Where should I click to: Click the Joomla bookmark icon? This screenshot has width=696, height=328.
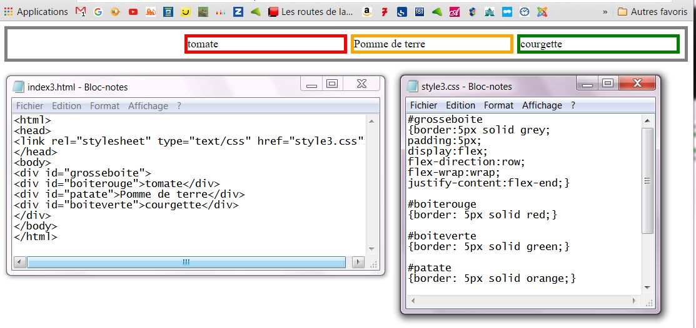(543, 11)
